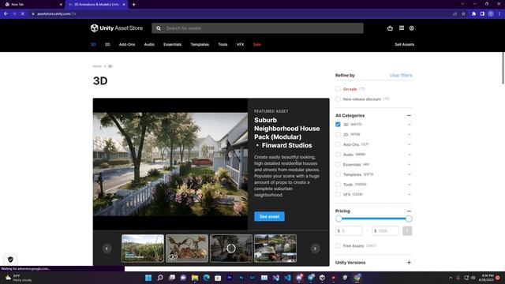Check the 2D category checkbox
Image resolution: width=505 pixels, height=284 pixels.
pyautogui.click(x=338, y=134)
